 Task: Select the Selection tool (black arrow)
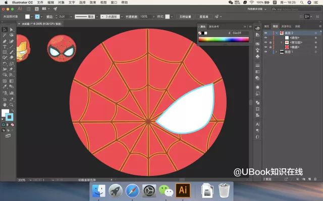pos(5,30)
